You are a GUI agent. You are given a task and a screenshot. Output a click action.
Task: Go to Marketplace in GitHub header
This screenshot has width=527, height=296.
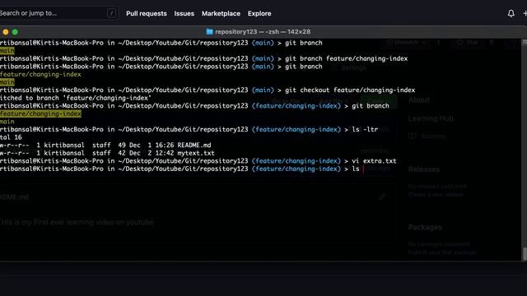click(221, 14)
